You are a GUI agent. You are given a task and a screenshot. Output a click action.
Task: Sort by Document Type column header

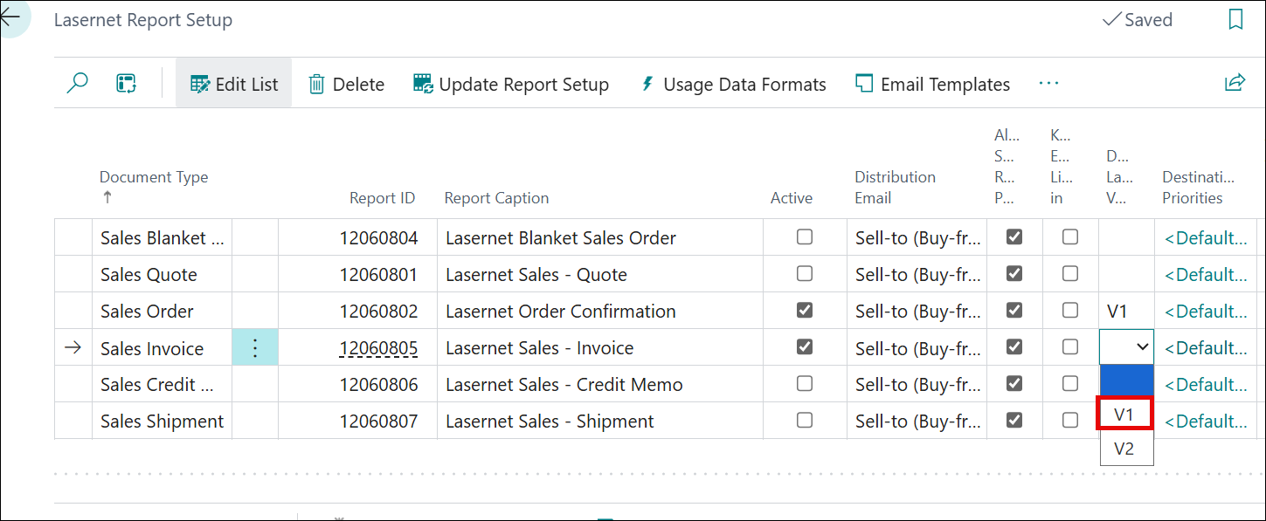point(154,177)
